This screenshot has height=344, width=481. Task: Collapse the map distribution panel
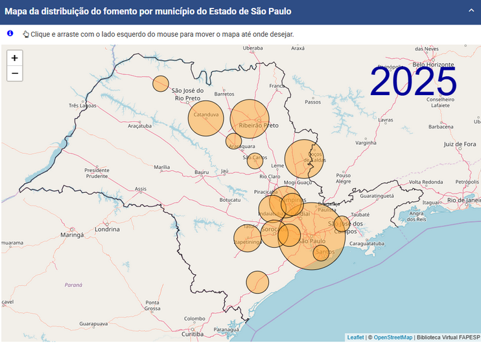(x=471, y=10)
